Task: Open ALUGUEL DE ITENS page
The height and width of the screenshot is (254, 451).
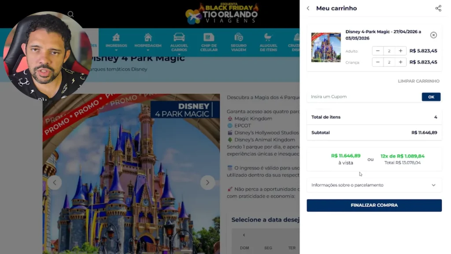Action: [268, 42]
